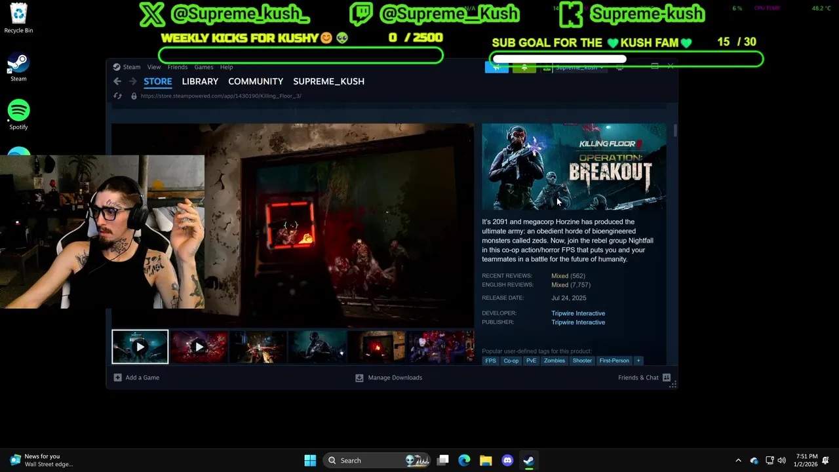This screenshot has height=472, width=839.
Task: Click the FPS tag
Action: 490,361
